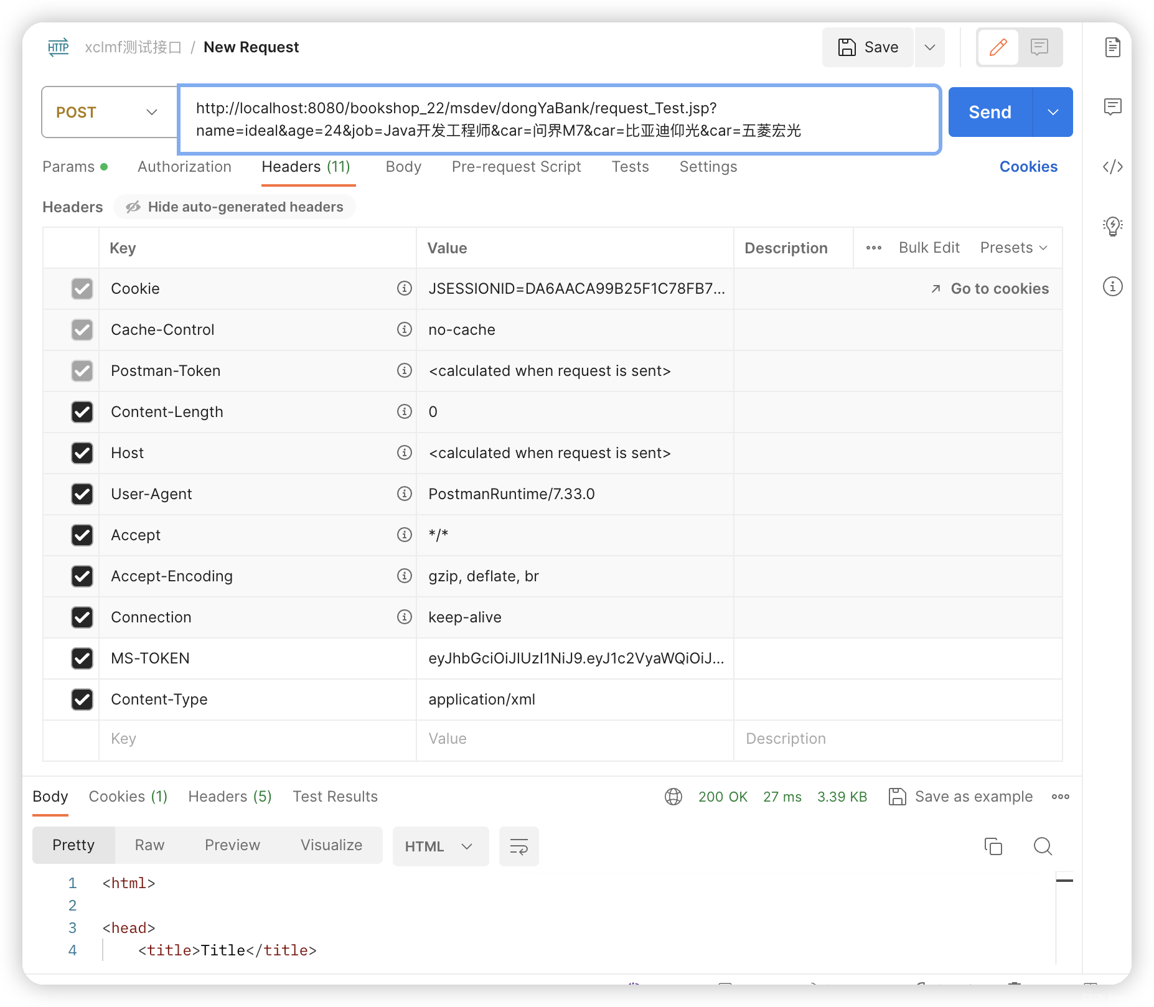Open the Code snippet icon in right sidebar

1113,167
